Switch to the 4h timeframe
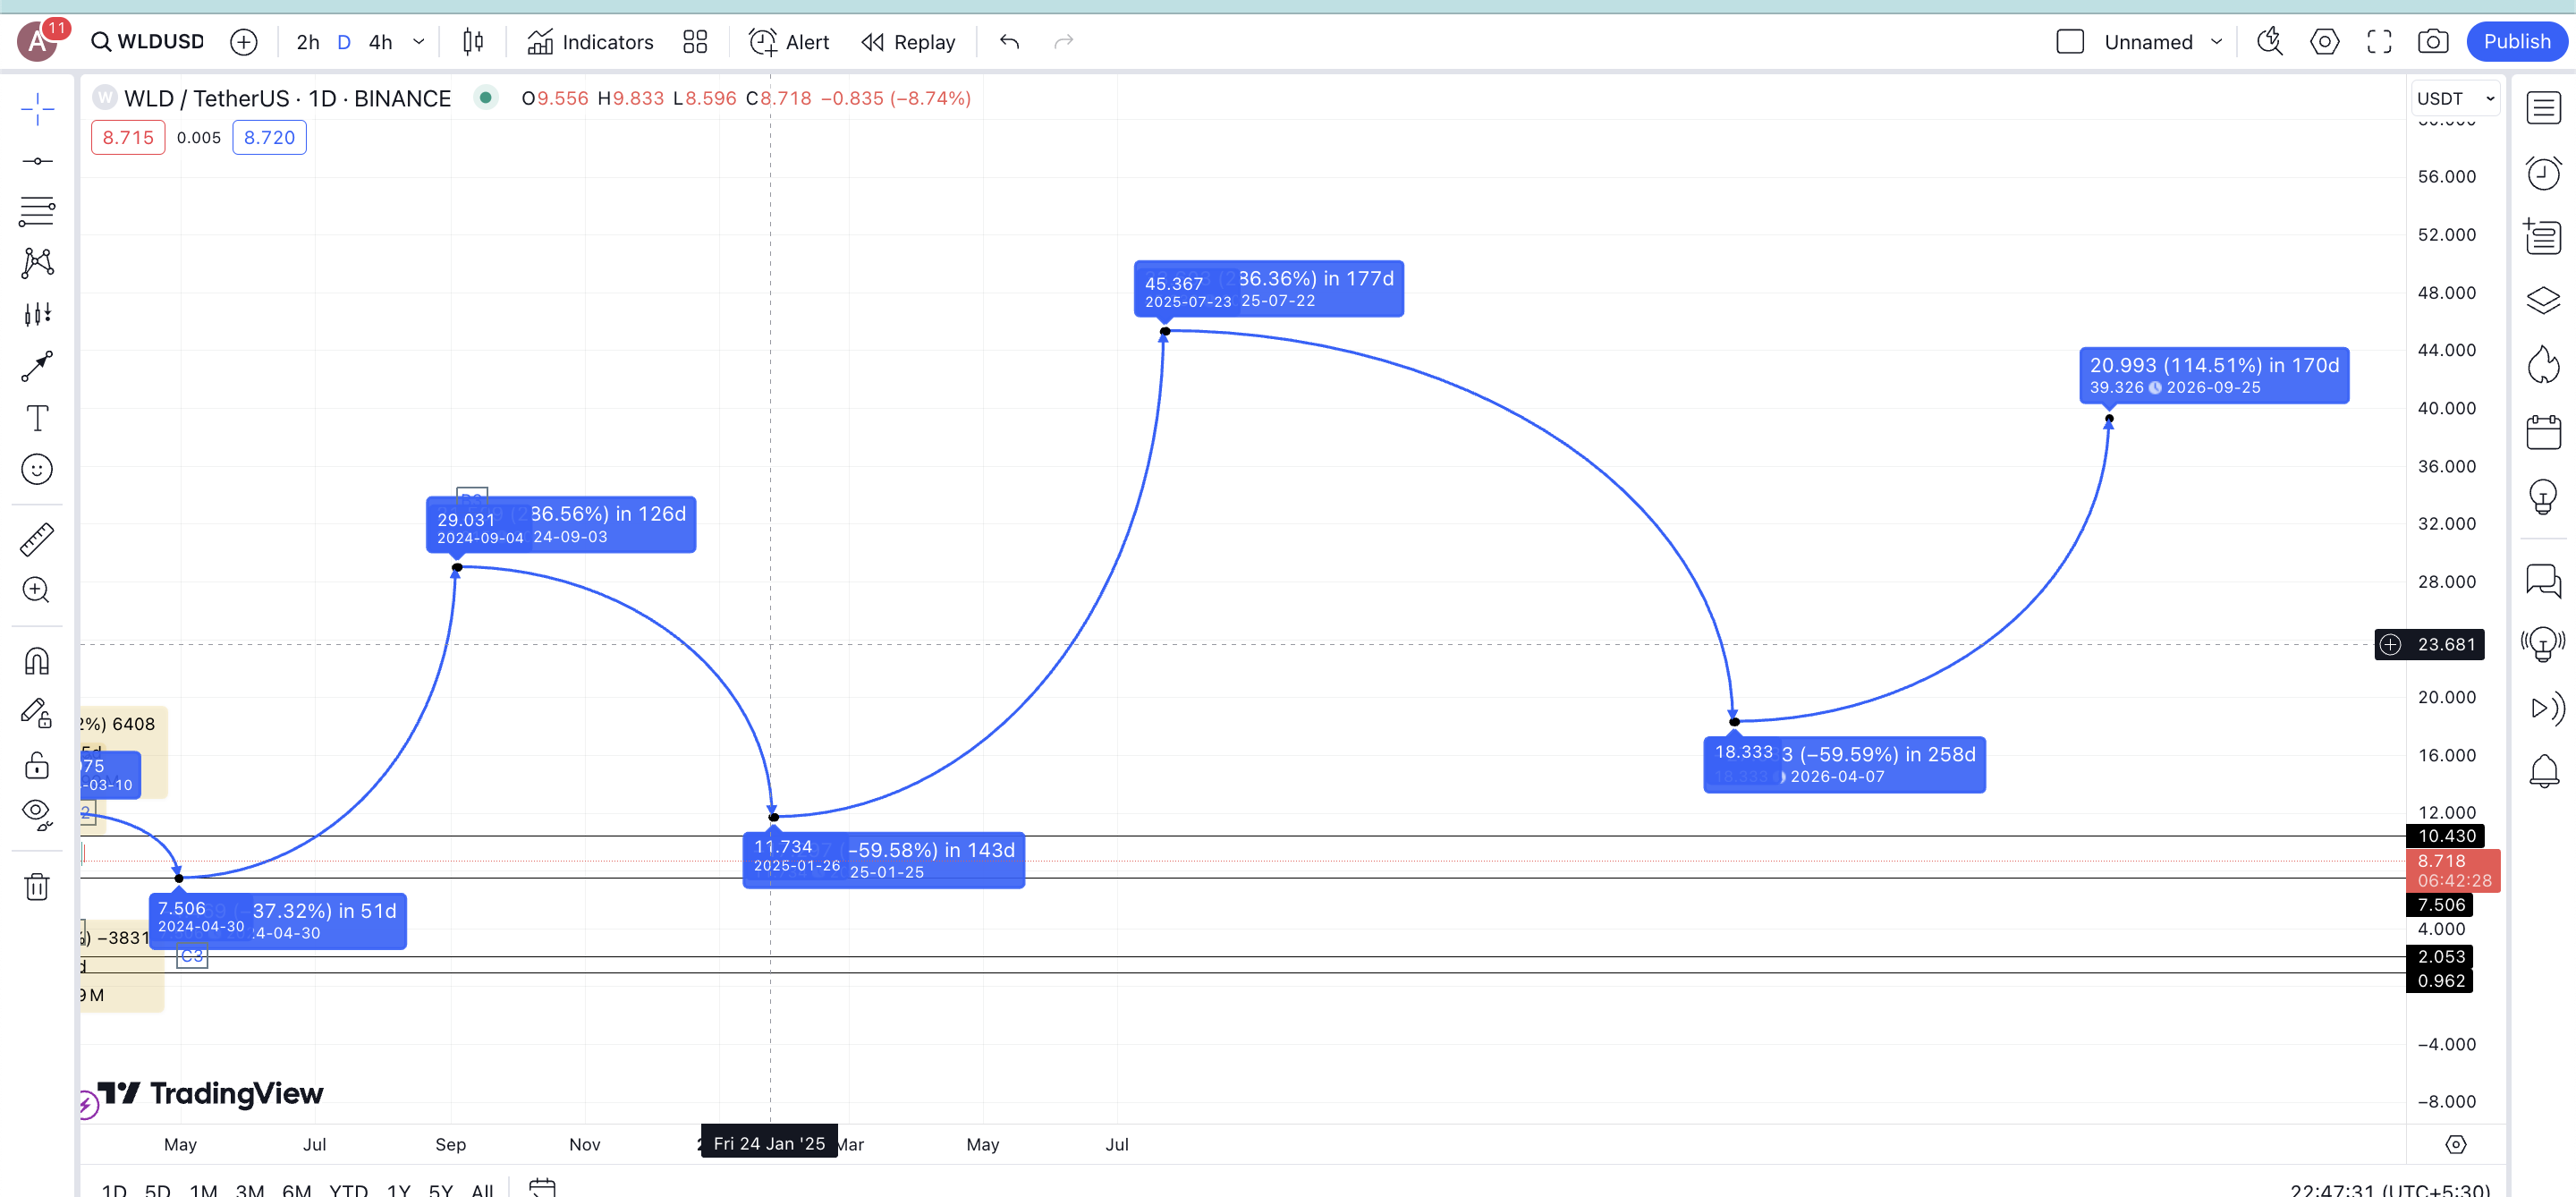This screenshot has height=1197, width=2576. (380, 42)
